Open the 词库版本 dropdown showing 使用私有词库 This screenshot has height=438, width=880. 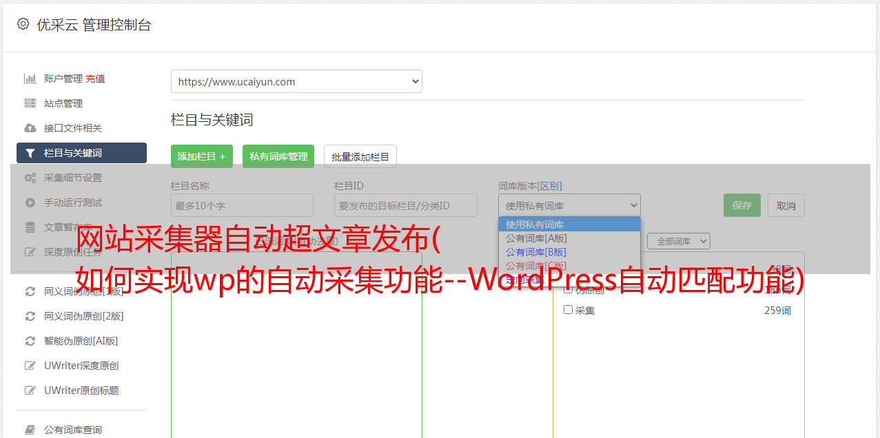coord(569,205)
